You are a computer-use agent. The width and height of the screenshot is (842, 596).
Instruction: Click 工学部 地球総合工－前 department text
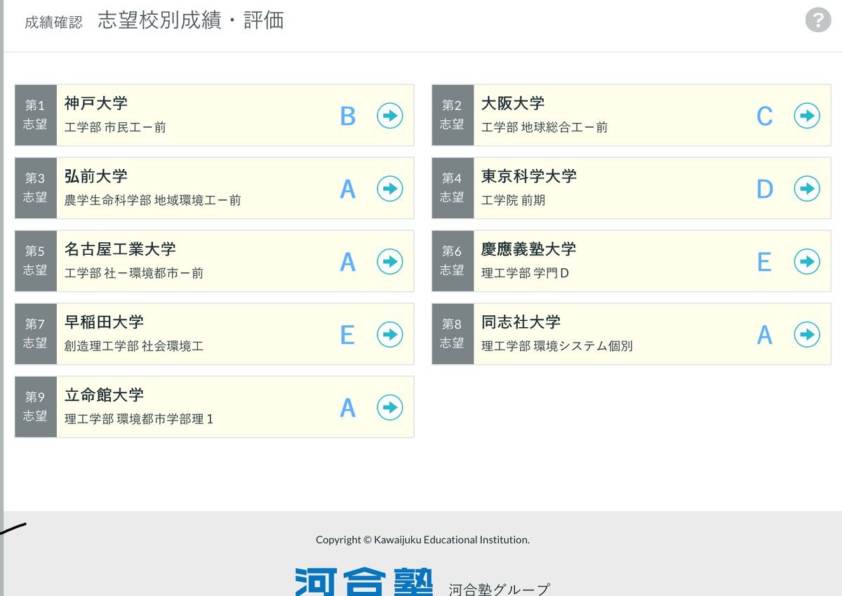coord(544,128)
